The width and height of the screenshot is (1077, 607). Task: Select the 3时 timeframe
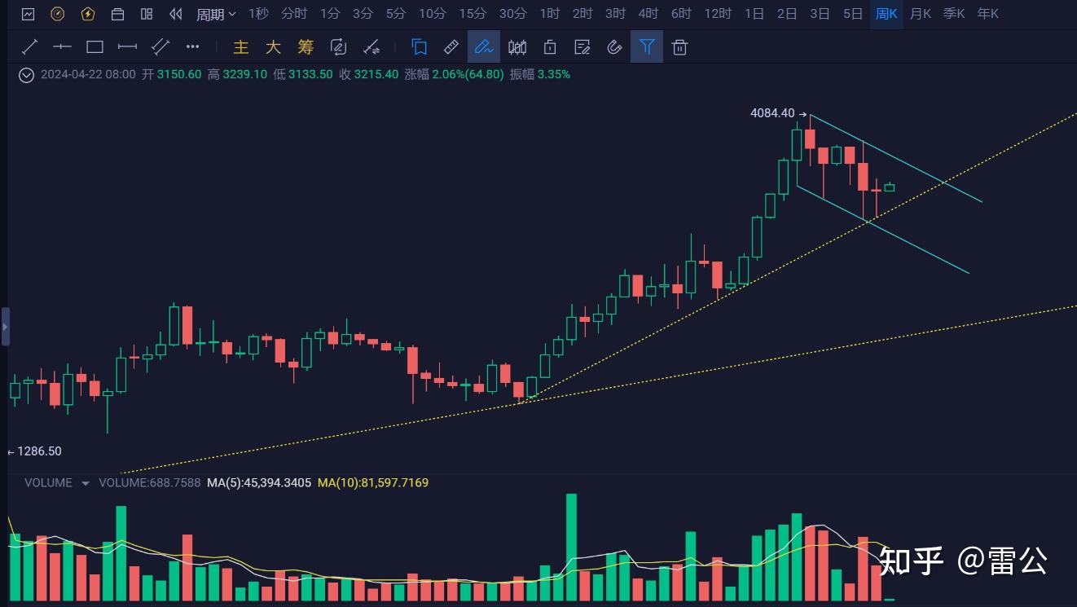click(x=615, y=14)
